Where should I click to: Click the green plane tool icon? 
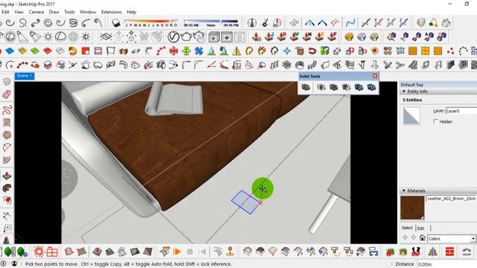point(35,51)
